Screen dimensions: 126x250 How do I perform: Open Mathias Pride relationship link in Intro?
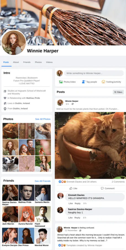coord(33,98)
